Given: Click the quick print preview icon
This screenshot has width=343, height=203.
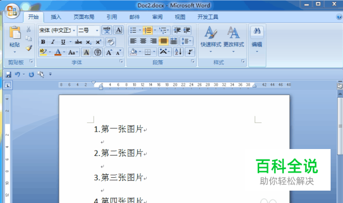Looking at the screenshot, I should pos(41,74).
